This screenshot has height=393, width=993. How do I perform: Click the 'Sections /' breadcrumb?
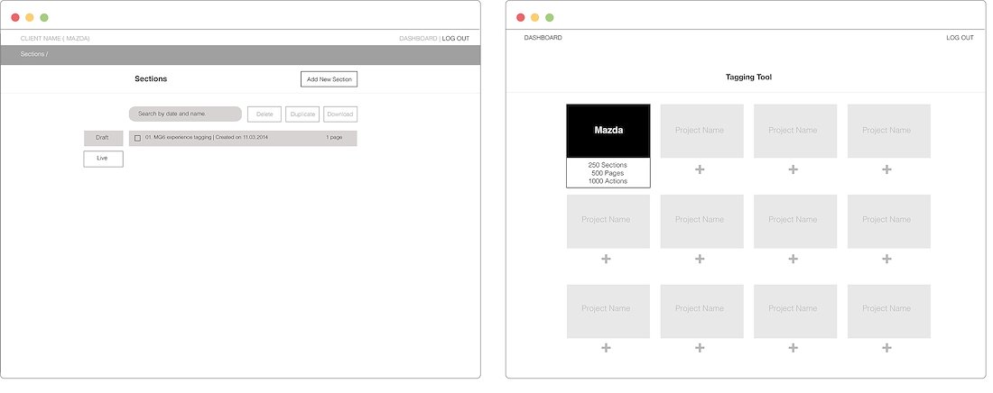(x=34, y=54)
